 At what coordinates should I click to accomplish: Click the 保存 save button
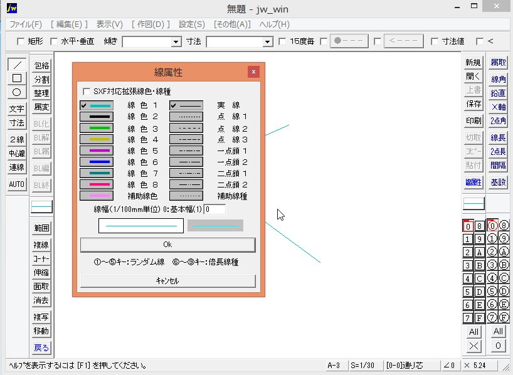click(473, 103)
